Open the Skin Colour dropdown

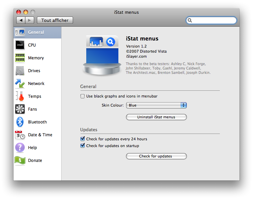(x=156, y=105)
